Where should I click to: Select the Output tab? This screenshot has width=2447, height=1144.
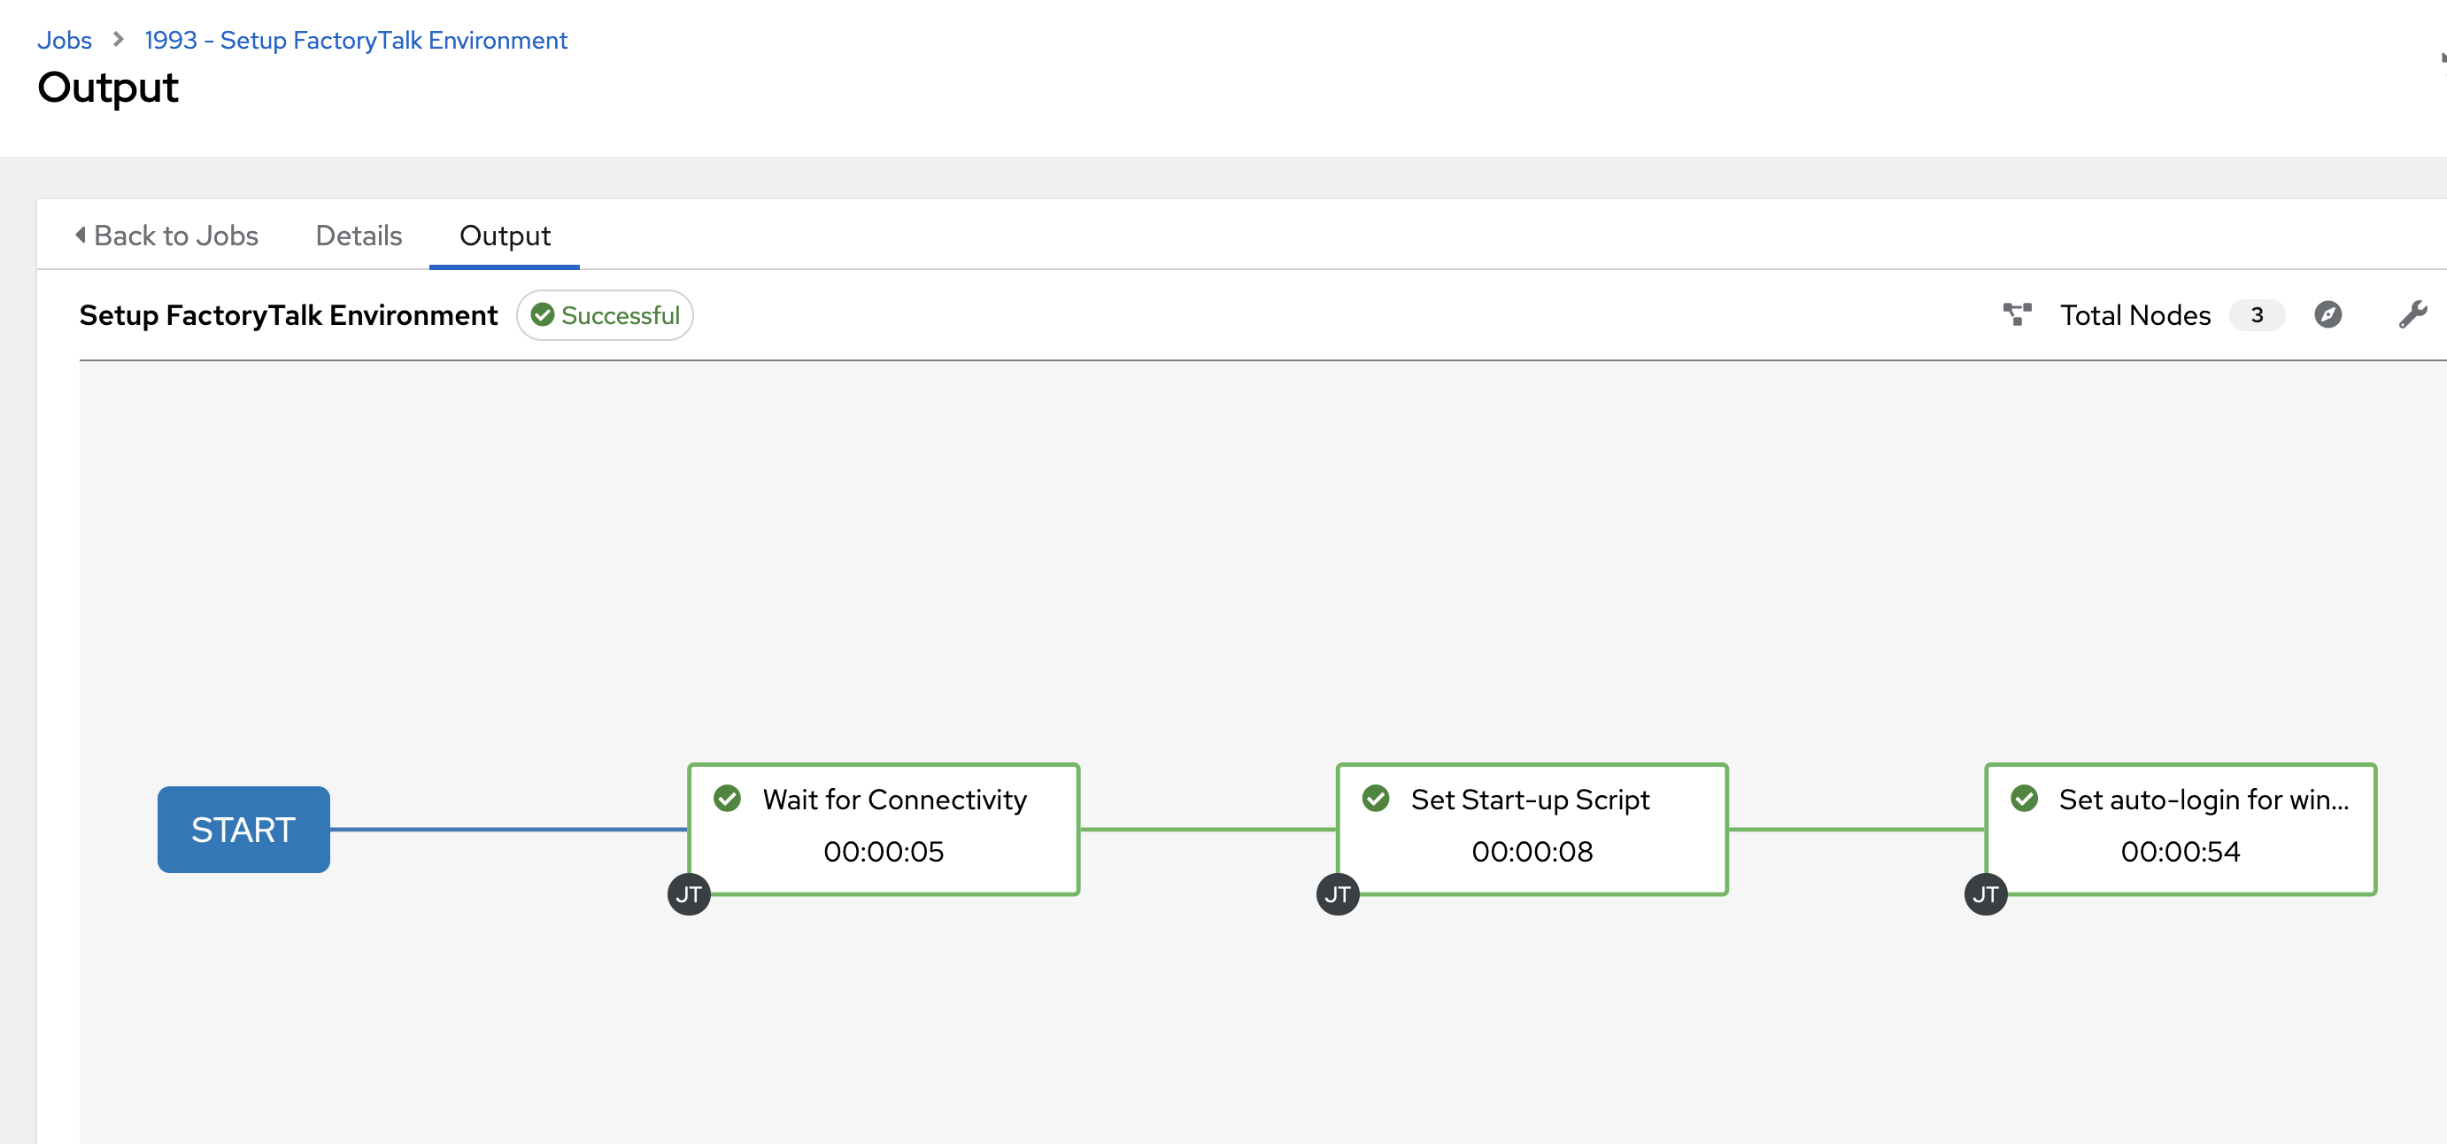pyautogui.click(x=505, y=236)
